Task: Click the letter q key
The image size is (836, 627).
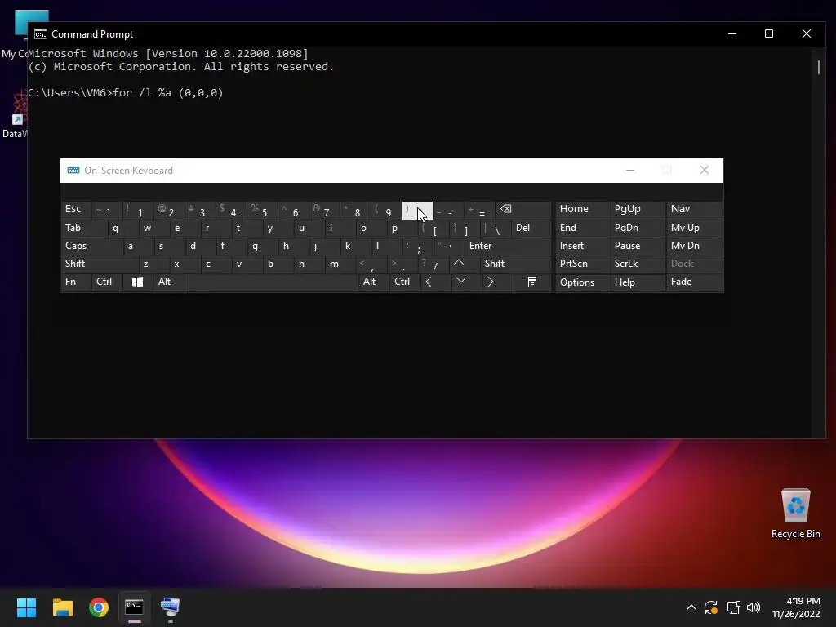Action: 122,228
